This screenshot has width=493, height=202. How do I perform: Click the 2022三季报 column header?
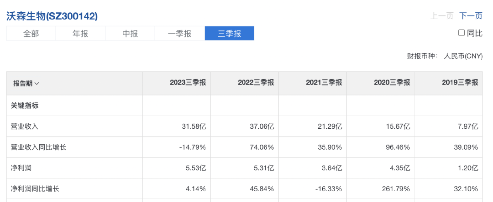[256, 83]
